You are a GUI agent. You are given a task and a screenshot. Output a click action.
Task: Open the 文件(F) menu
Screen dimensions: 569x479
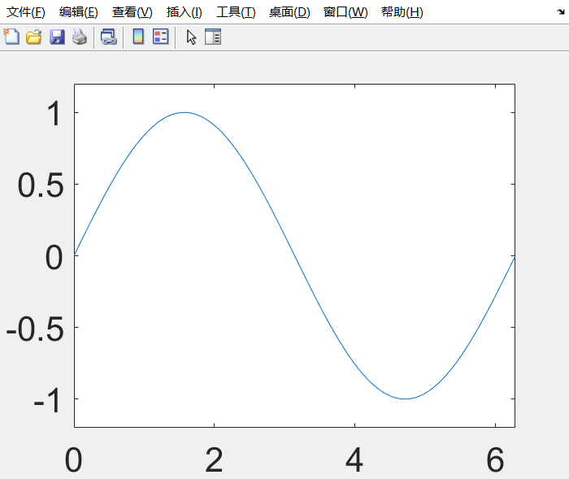click(x=26, y=12)
